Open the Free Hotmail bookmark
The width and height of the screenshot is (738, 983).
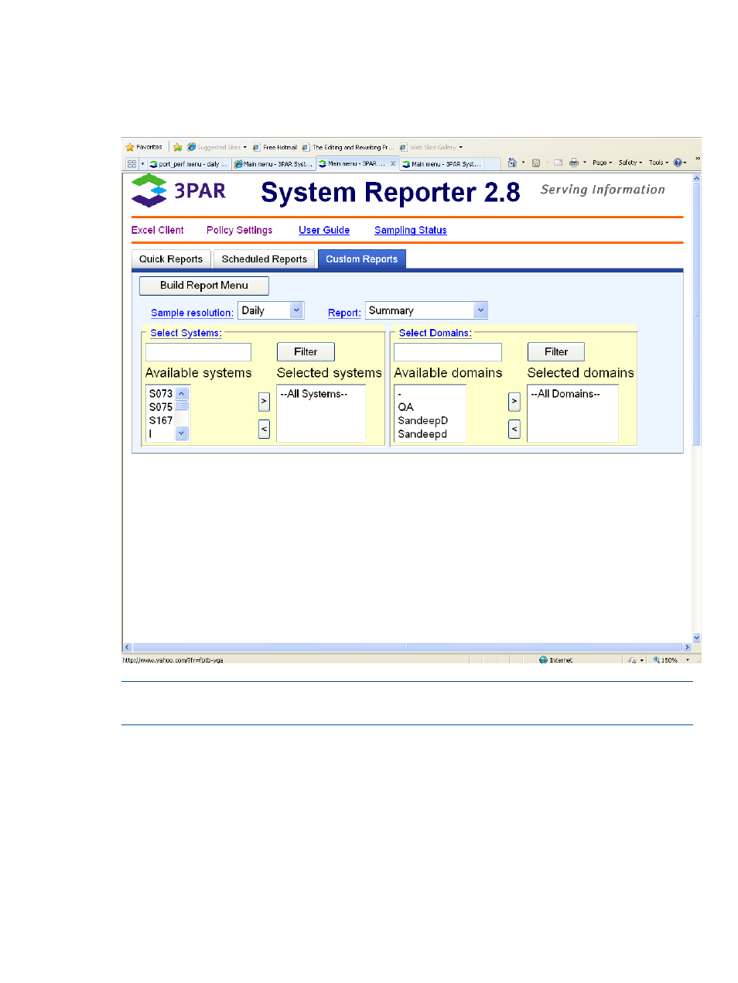tap(275, 147)
